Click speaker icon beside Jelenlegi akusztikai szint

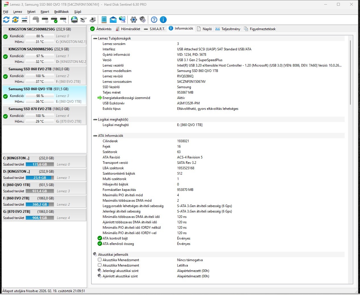[x=100, y=271]
